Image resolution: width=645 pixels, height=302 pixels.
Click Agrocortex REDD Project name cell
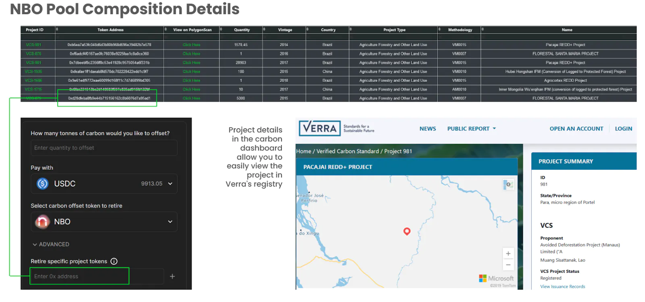565,80
